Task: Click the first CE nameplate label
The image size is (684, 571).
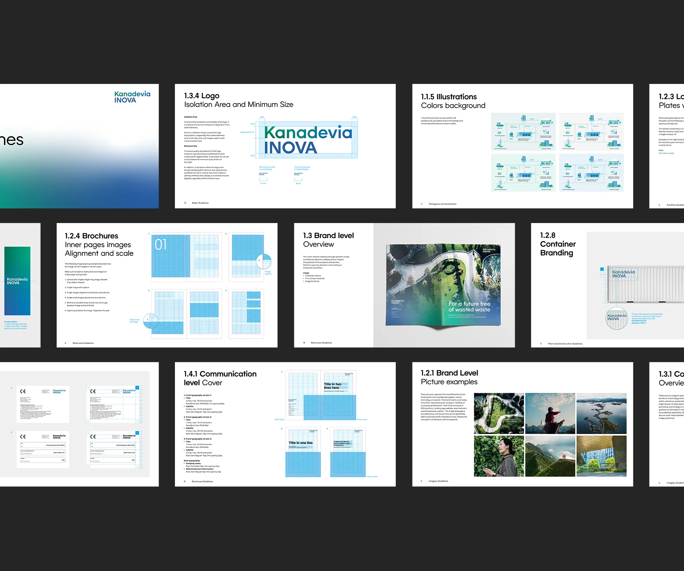Action: (43, 404)
